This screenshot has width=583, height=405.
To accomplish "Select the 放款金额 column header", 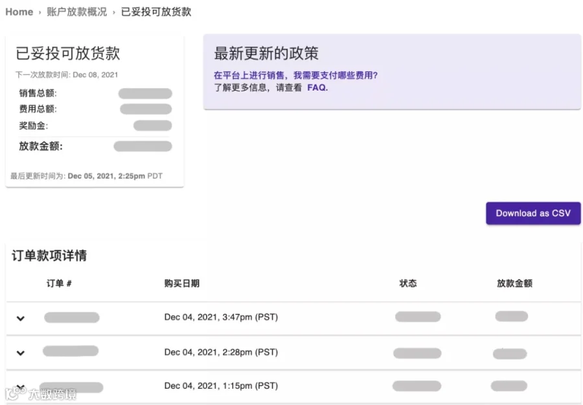I will pos(514,283).
